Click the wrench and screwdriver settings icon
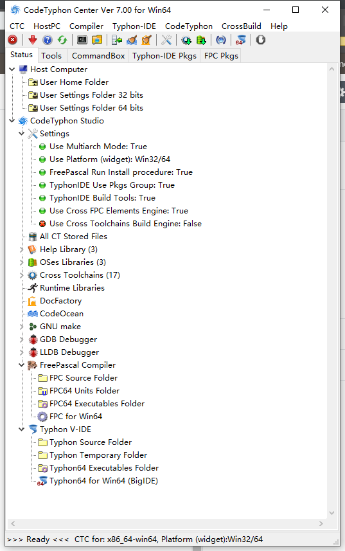 coord(166,40)
